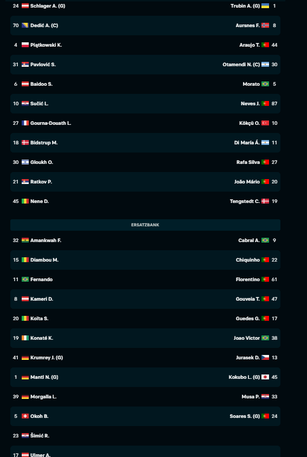The image size is (307, 457).
Task: Click the Ersatzbank section header
Action: click(x=145, y=225)
